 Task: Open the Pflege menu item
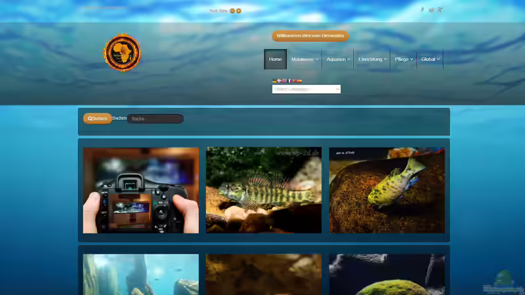click(404, 59)
